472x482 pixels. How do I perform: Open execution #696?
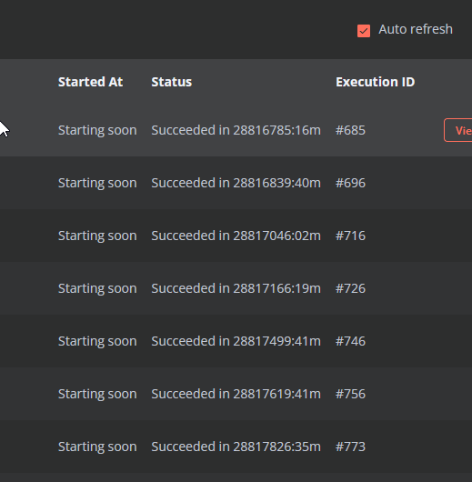click(350, 183)
